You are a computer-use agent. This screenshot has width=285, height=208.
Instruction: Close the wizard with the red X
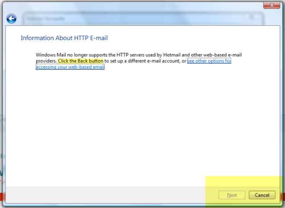[x=272, y=5]
